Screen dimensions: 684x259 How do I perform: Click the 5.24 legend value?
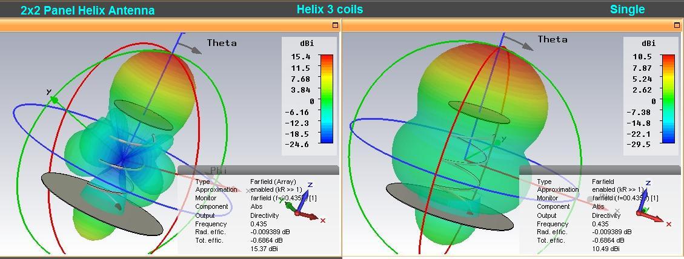642,79
